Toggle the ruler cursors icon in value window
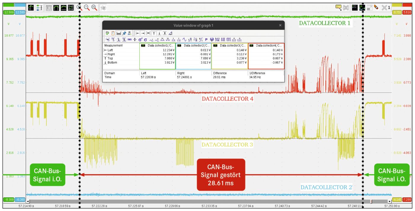The image size is (415, 211). [119, 33]
